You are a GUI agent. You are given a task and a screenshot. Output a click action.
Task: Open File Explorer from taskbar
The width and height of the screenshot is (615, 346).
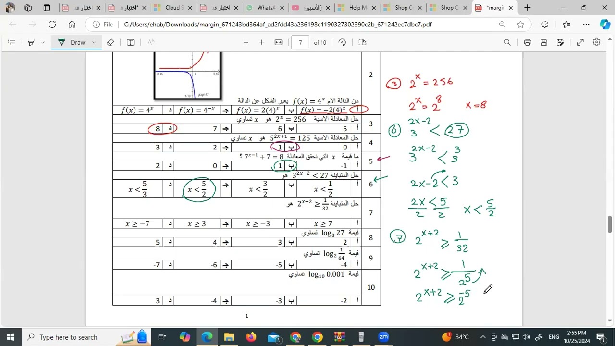[x=229, y=337]
